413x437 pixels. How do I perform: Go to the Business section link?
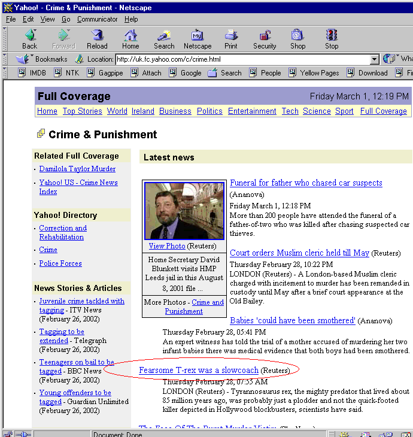pyautogui.click(x=175, y=111)
